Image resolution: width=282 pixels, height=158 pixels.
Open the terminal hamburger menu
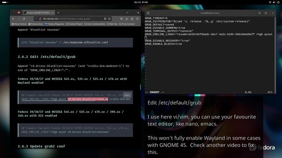click(x=266, y=13)
